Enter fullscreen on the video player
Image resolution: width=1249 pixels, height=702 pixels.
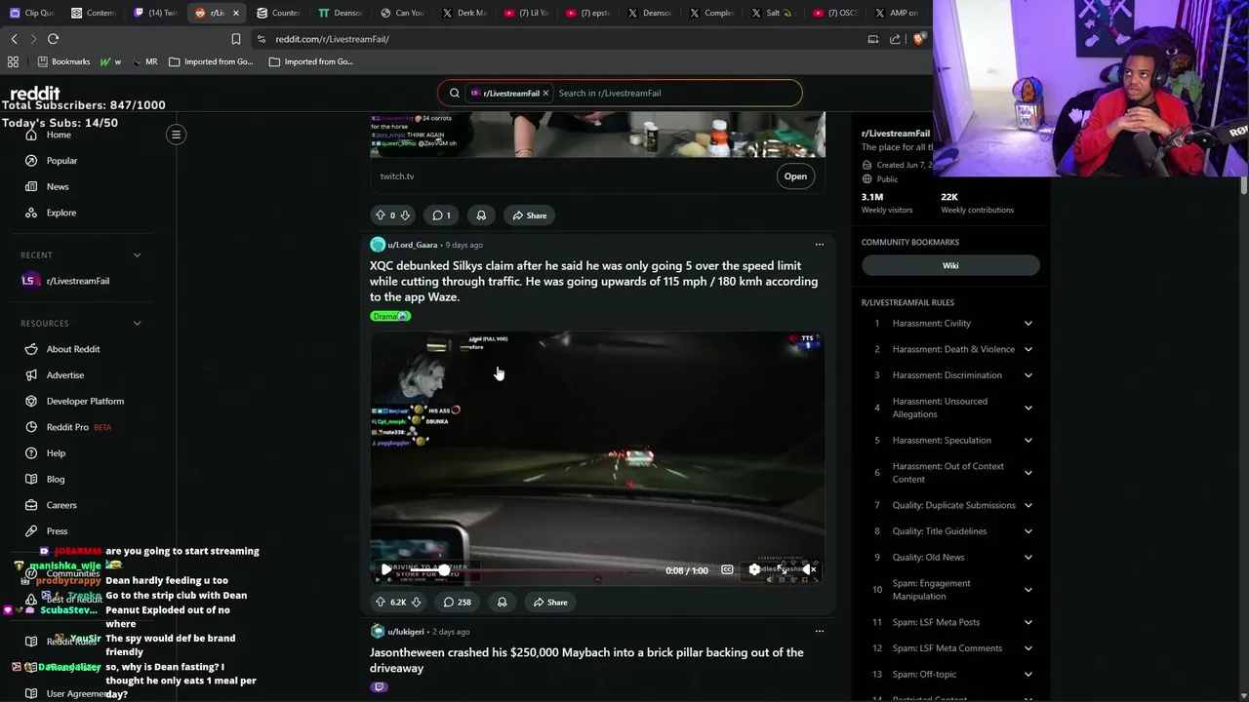782,569
